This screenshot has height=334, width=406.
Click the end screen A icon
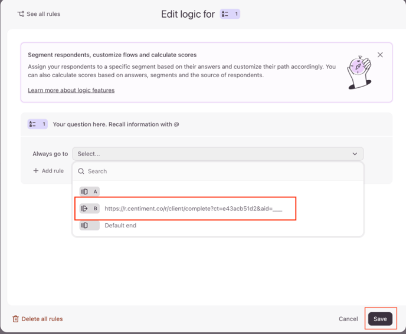pos(84,191)
